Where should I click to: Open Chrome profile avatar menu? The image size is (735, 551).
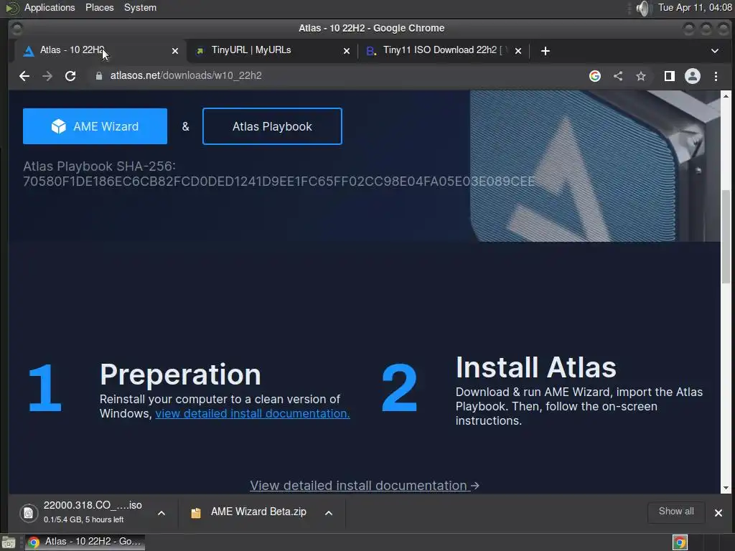click(x=693, y=76)
